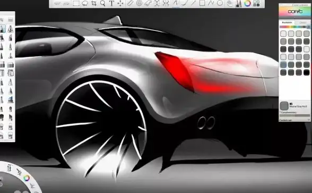Select the pencil brush at the brush palette top
312x193 pixels.
click(x=2, y=29)
